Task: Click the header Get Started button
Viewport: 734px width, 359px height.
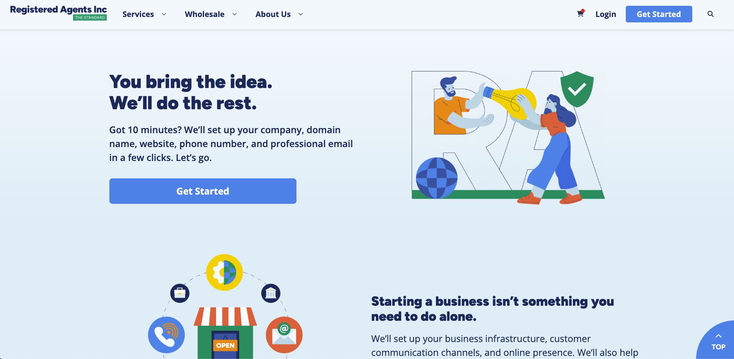Action: (x=659, y=14)
